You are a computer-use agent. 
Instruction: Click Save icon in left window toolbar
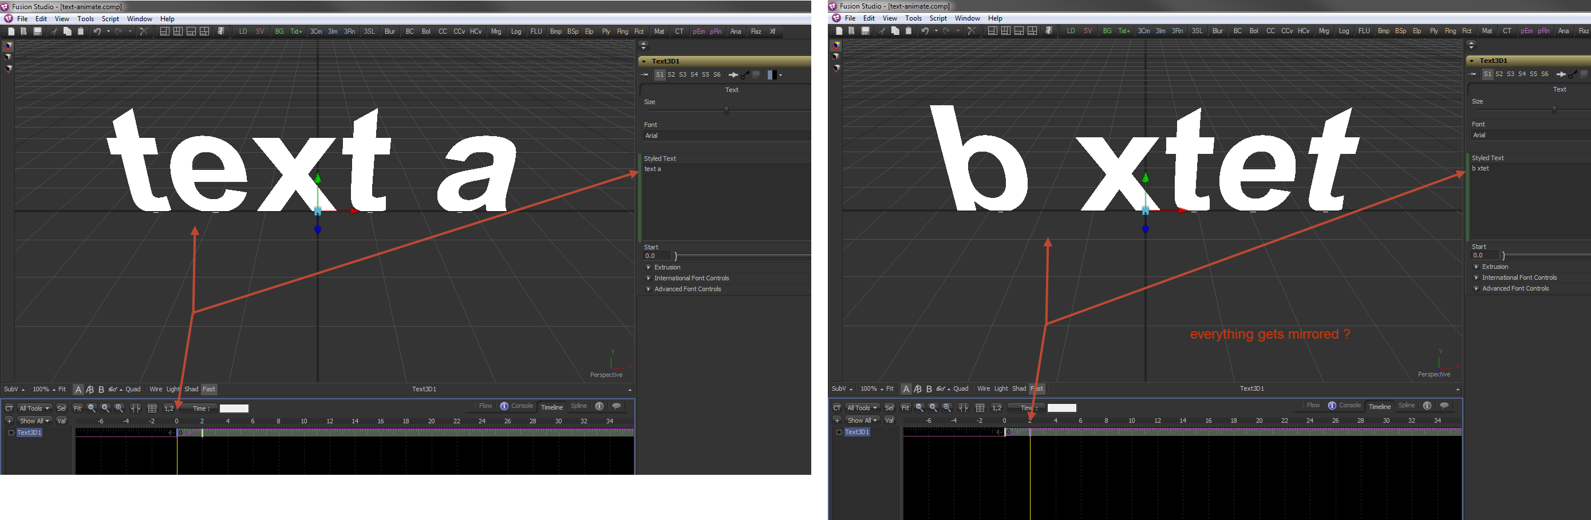pos(38,31)
